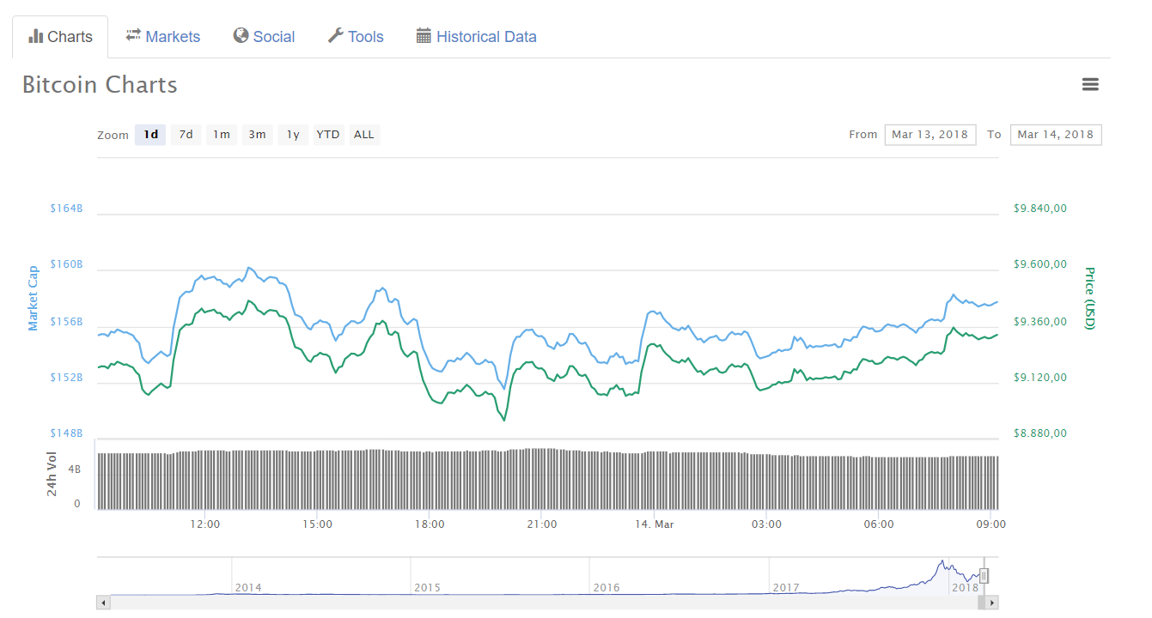Viewport: 1152px width, 618px height.
Task: Click the 15:00 time axis label
Action: [317, 524]
